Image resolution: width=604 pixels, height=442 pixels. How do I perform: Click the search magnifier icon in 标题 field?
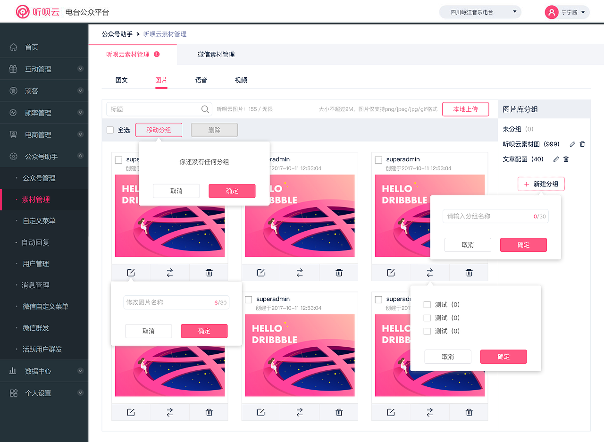coord(205,109)
